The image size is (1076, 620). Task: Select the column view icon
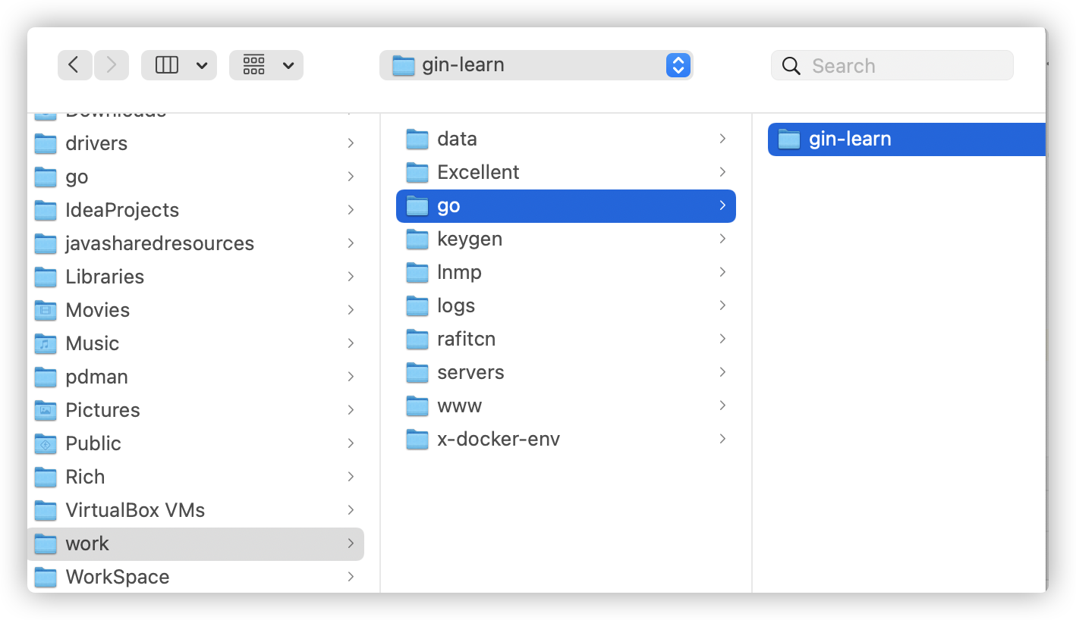(167, 65)
